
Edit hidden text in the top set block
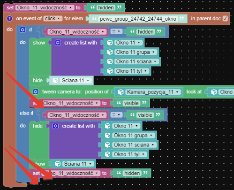tap(106, 8)
